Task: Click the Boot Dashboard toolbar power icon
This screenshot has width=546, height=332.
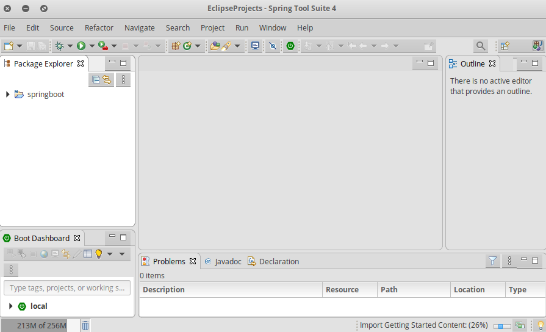Action: pyautogui.click(x=291, y=46)
